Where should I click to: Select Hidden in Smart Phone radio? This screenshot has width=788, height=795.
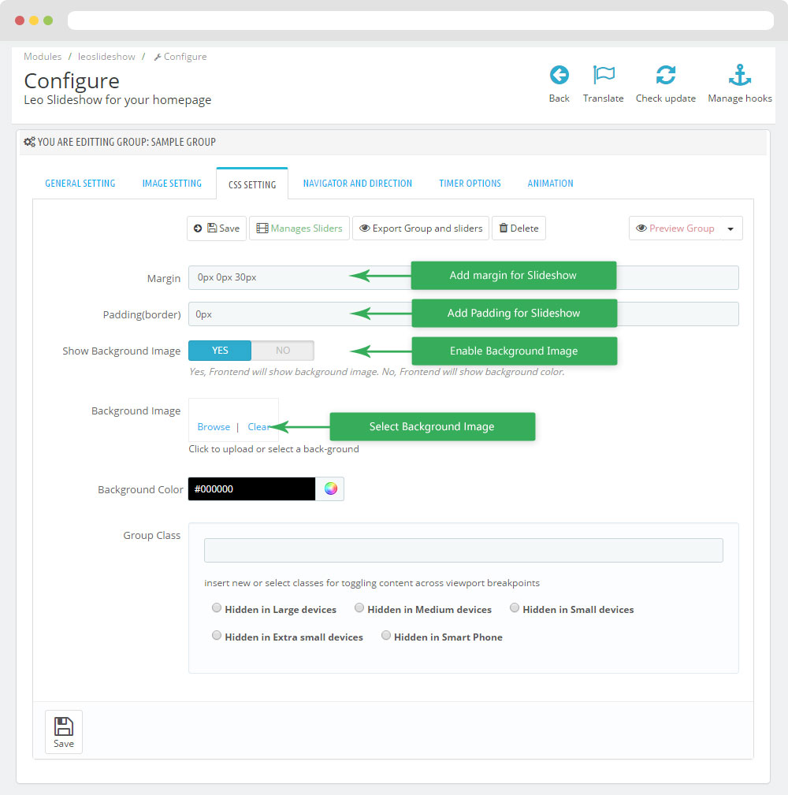[386, 635]
